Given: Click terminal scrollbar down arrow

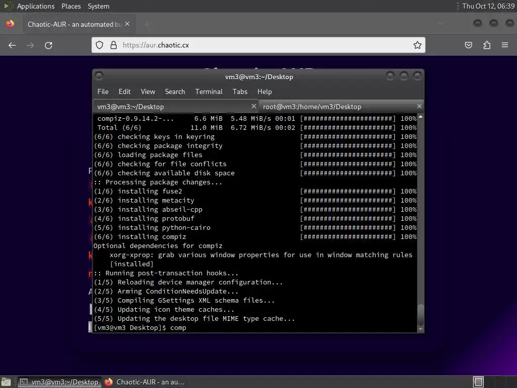Looking at the screenshot, I should point(421,329).
